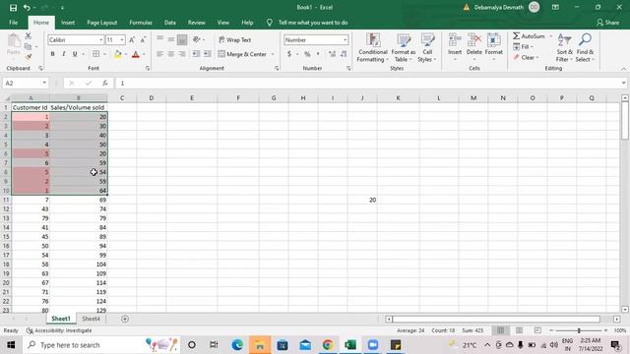Image resolution: width=630 pixels, height=354 pixels.
Task: Switch to the Review tab
Action: point(197,23)
